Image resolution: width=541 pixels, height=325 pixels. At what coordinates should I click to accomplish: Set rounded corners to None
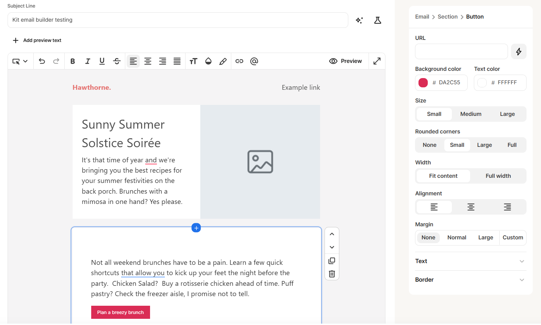pos(429,145)
